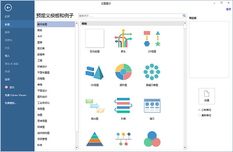
Task: Choose the 2D框图 block diagram template
Action: pos(152,38)
